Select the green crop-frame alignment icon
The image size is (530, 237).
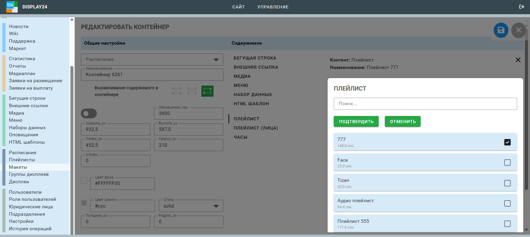207,91
